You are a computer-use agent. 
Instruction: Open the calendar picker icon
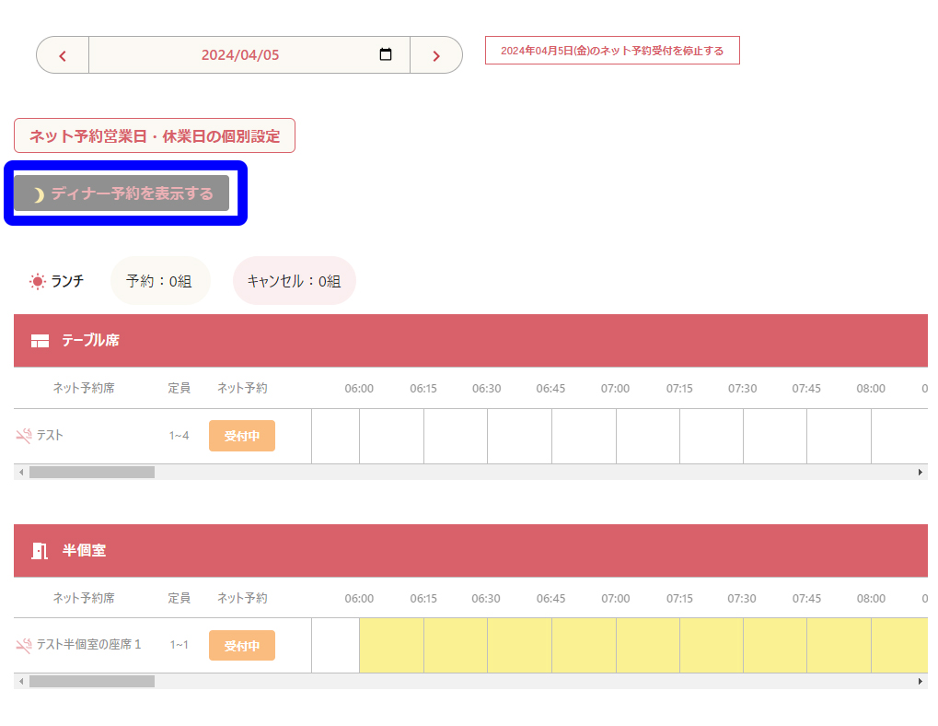pos(386,54)
